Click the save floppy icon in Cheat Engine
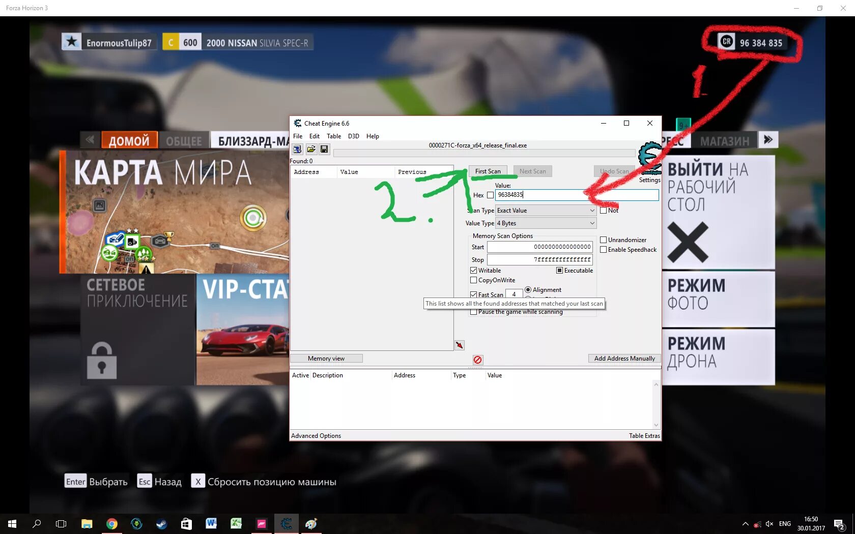Viewport: 855px width, 534px height. (x=324, y=149)
